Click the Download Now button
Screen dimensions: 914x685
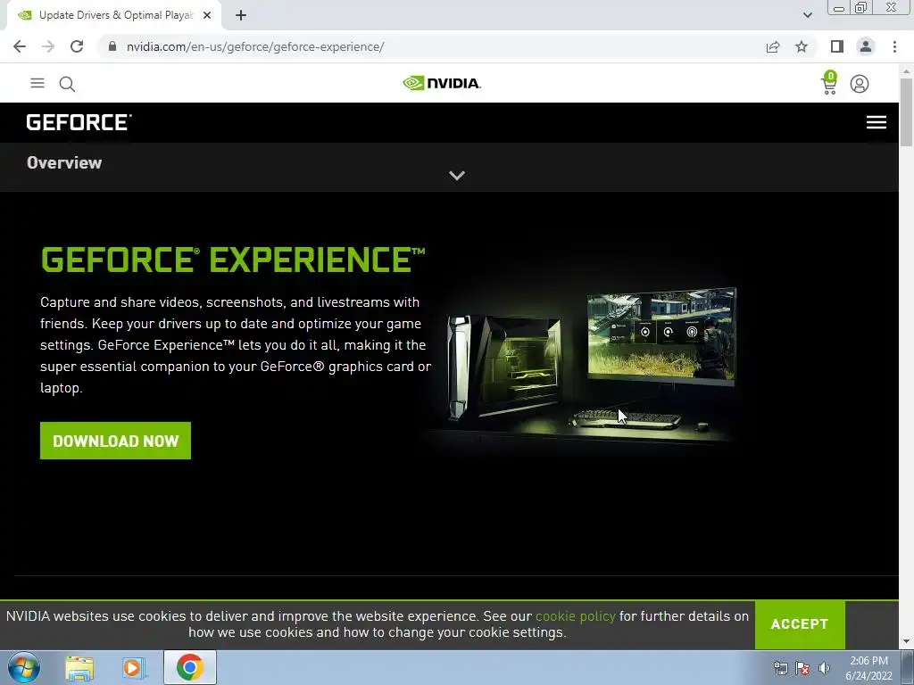click(x=115, y=441)
